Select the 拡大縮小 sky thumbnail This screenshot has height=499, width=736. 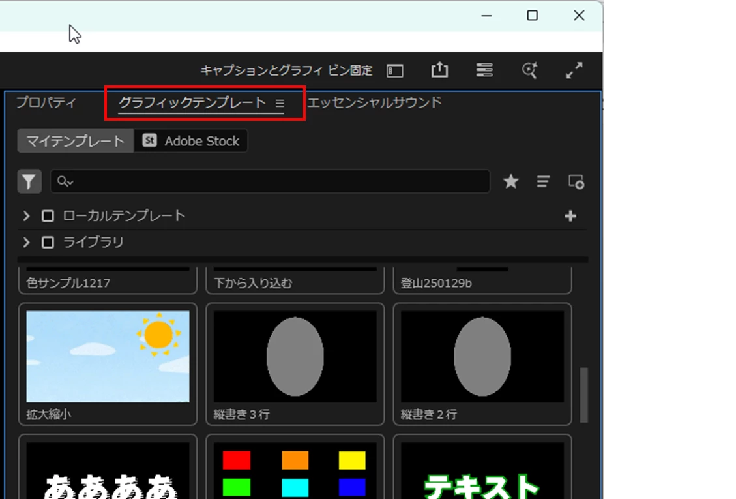tap(108, 356)
